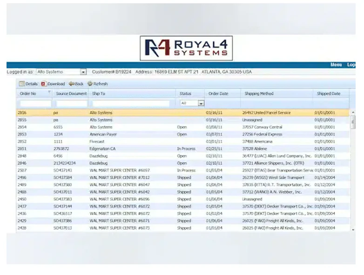
Task: Click the In Process status of order 2851
Action: 186,149
